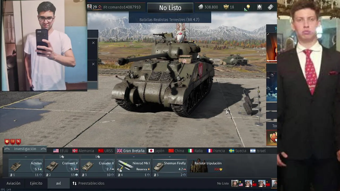Open crew 3 info under Crusader II
340x191 pixels.
pyautogui.click(x=84, y=175)
